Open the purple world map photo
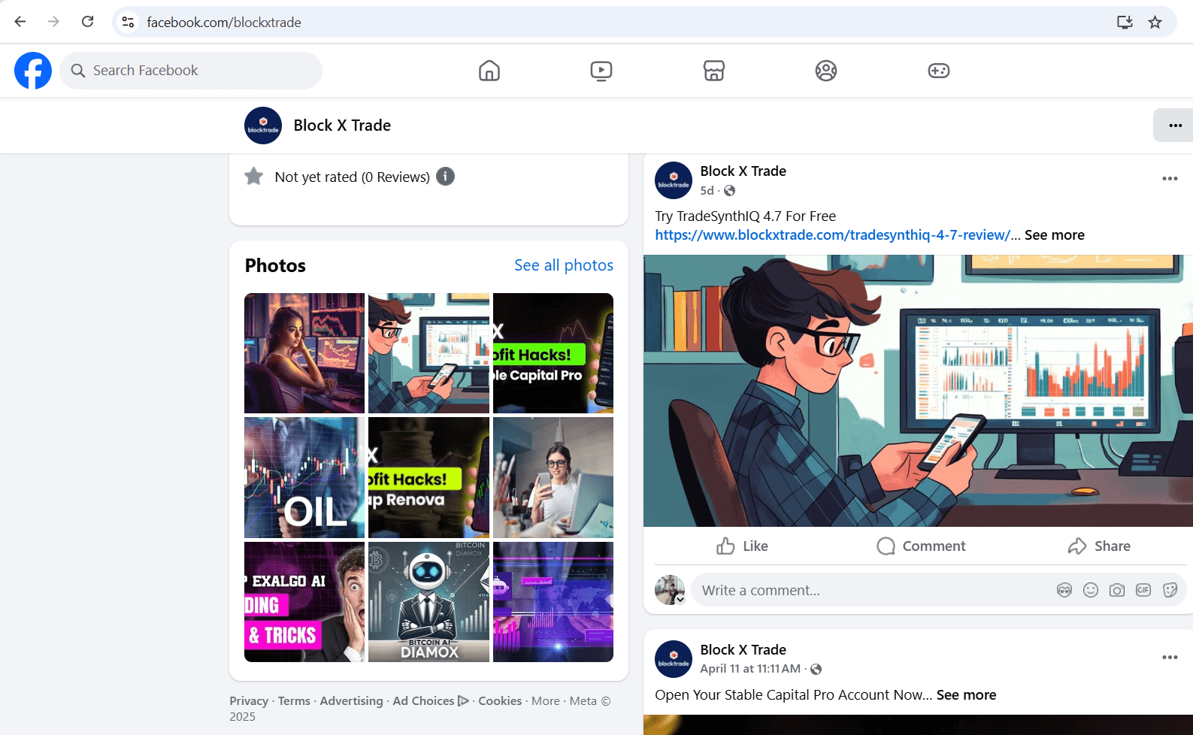The height and width of the screenshot is (735, 1193). click(x=553, y=602)
